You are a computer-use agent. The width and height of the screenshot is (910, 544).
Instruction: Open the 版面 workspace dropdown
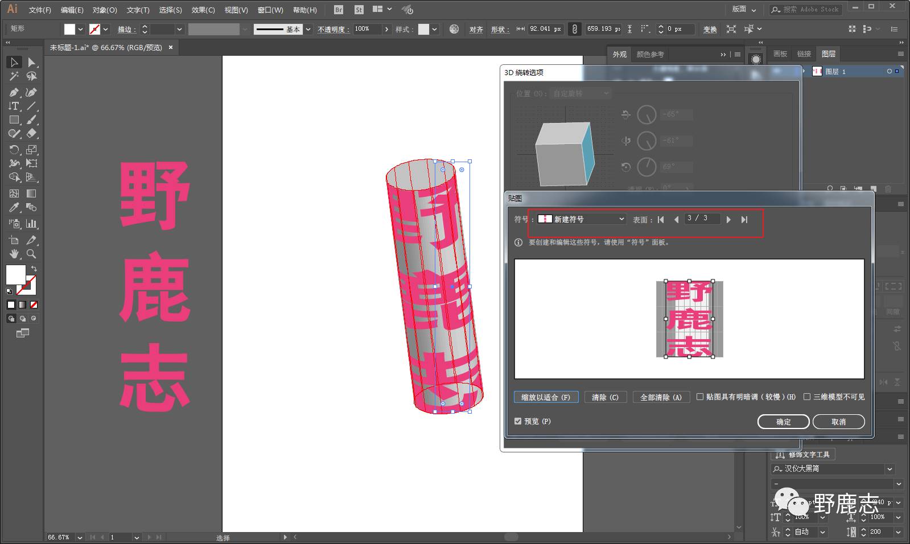pos(744,9)
